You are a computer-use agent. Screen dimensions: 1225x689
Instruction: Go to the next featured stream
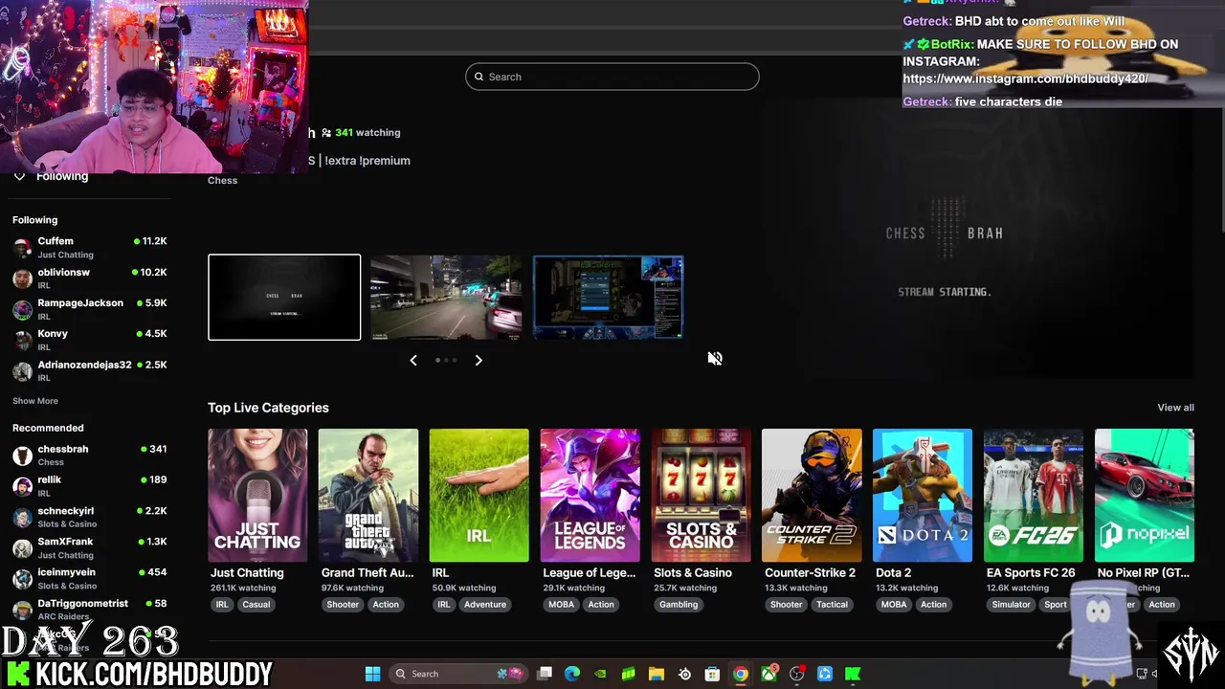pos(479,360)
